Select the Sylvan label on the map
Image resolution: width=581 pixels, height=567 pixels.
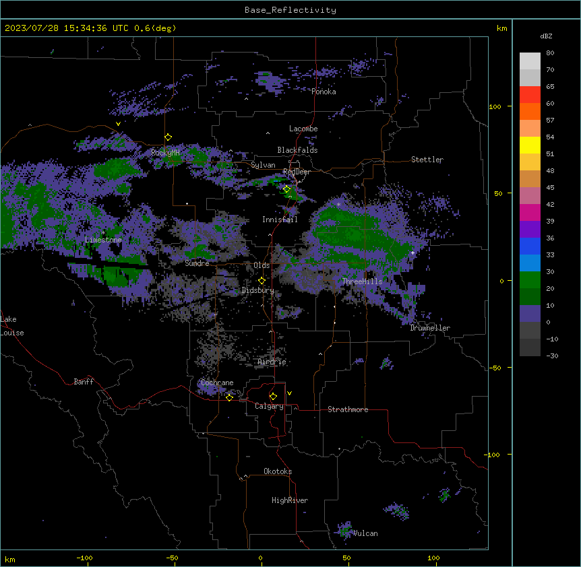(263, 165)
